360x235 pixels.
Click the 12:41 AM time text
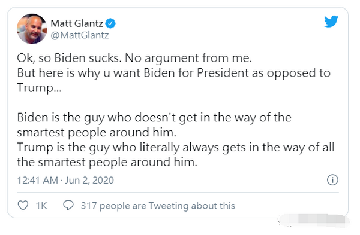coord(38,181)
